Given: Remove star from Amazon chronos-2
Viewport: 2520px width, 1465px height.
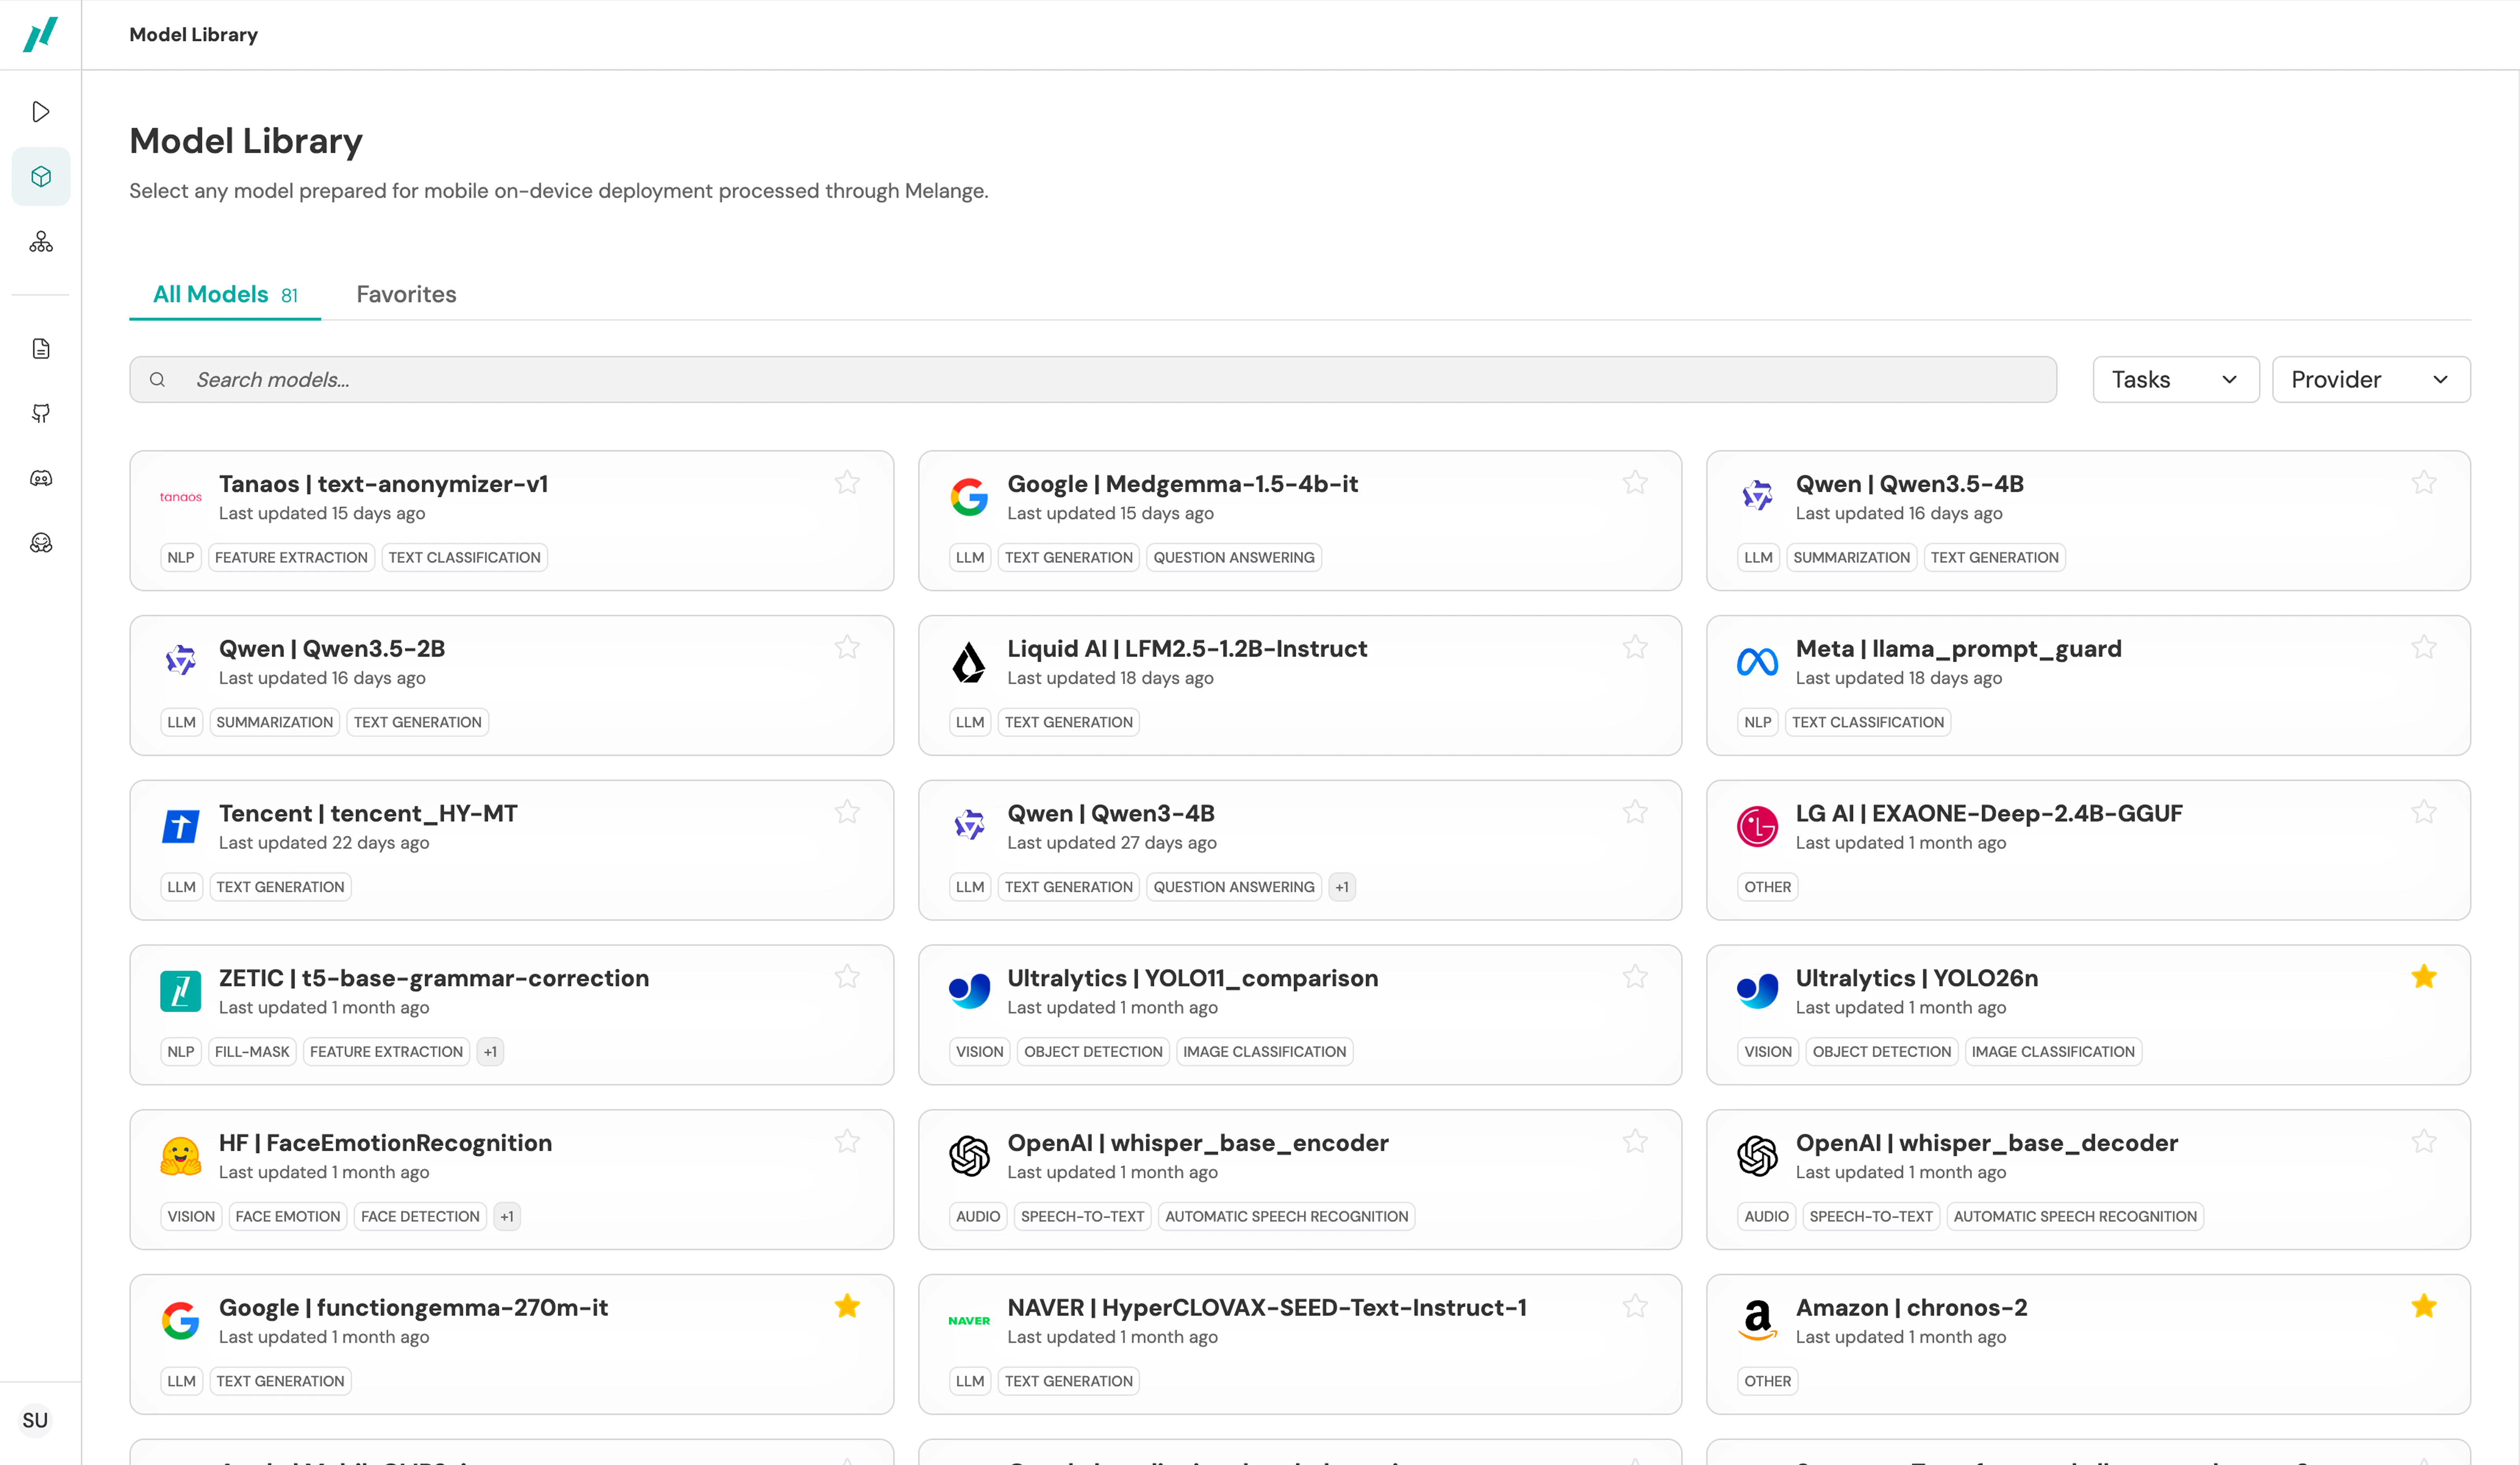Looking at the screenshot, I should point(2423,1306).
